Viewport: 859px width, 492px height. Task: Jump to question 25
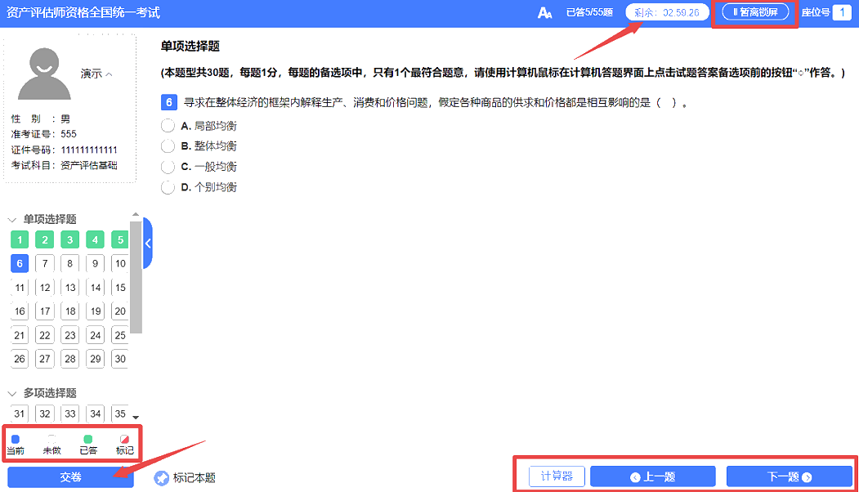click(x=120, y=335)
